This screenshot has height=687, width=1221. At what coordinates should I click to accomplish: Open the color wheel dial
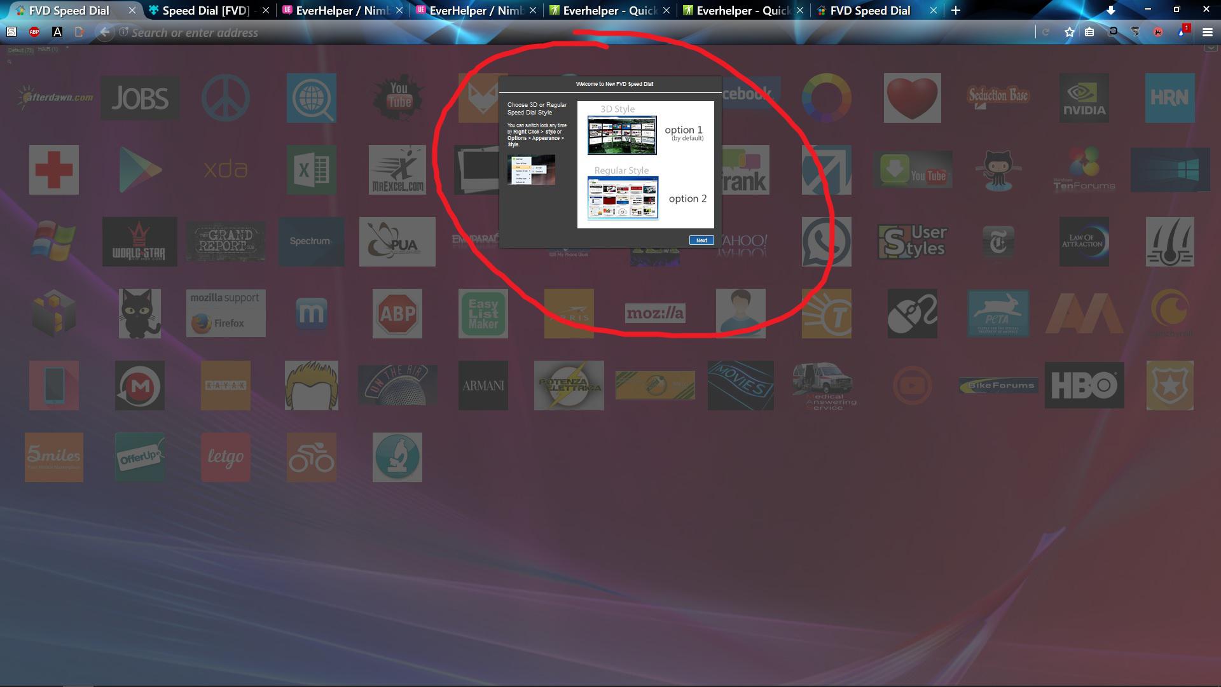pos(826,98)
